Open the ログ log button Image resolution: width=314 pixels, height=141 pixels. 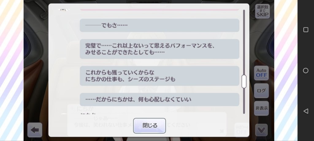(261, 91)
